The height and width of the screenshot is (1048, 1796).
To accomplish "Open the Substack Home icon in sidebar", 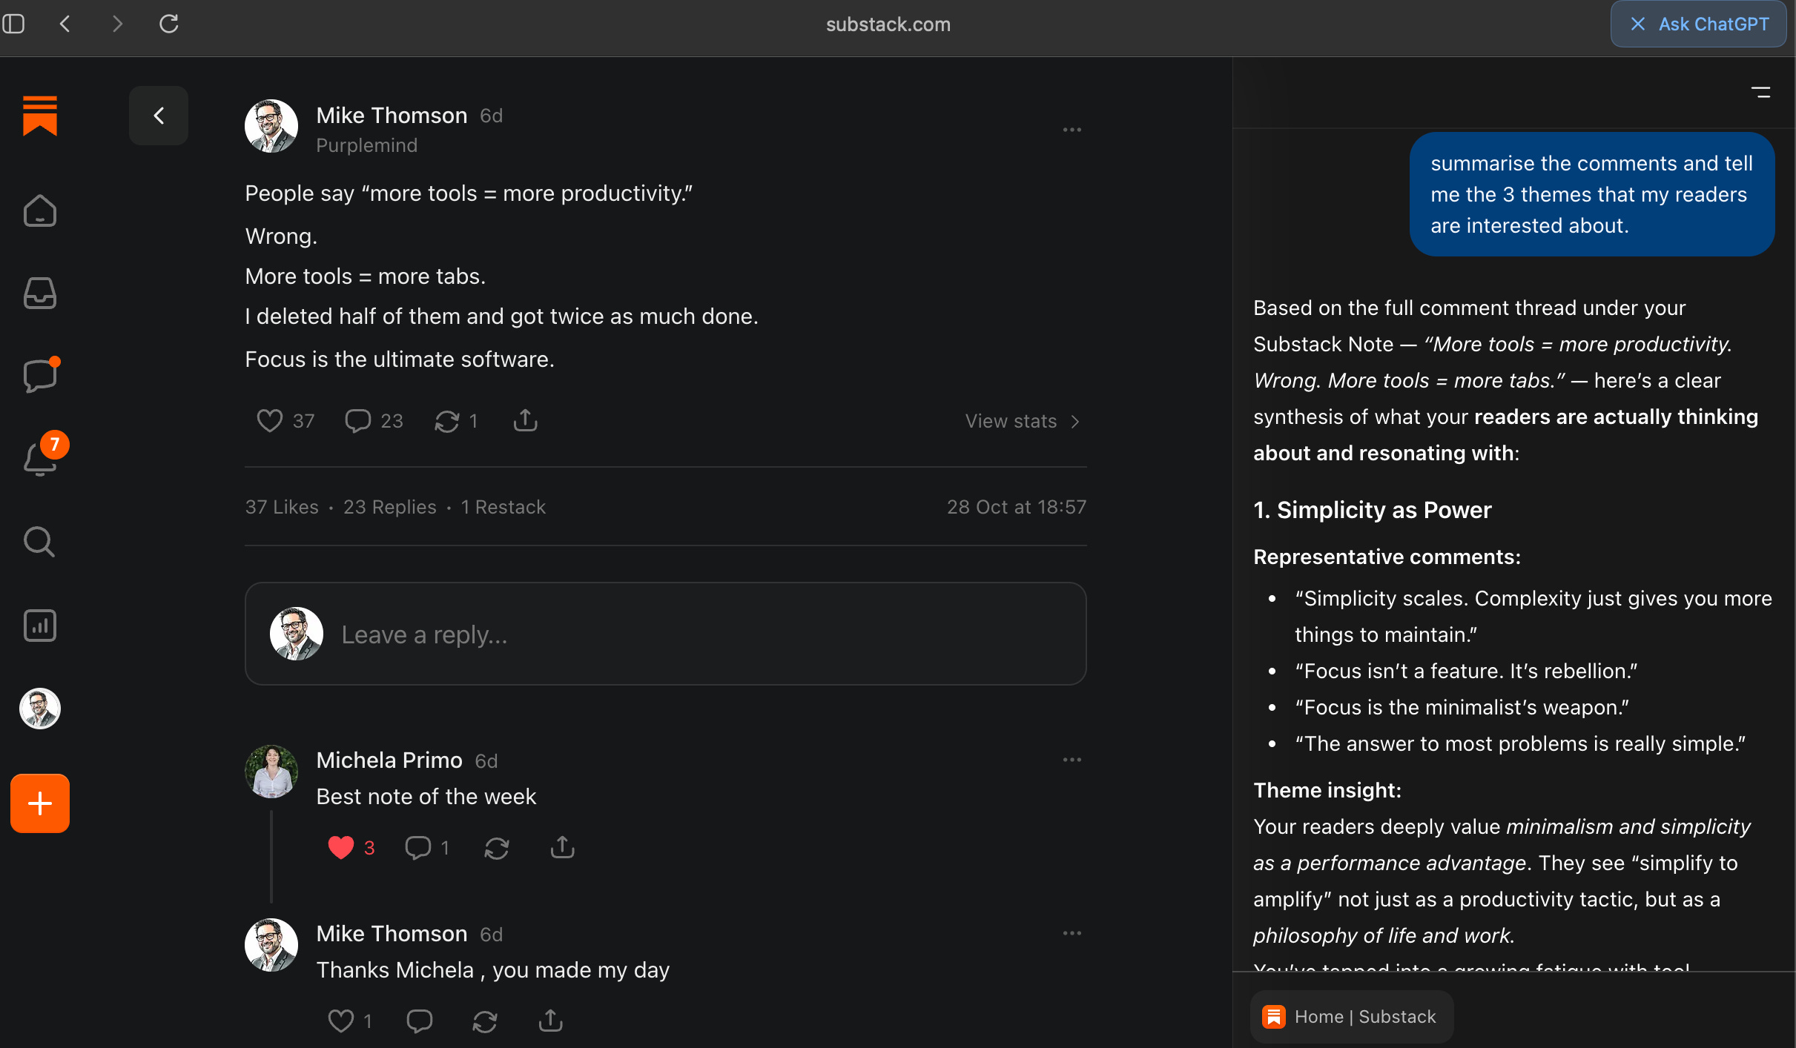I will pyautogui.click(x=40, y=211).
